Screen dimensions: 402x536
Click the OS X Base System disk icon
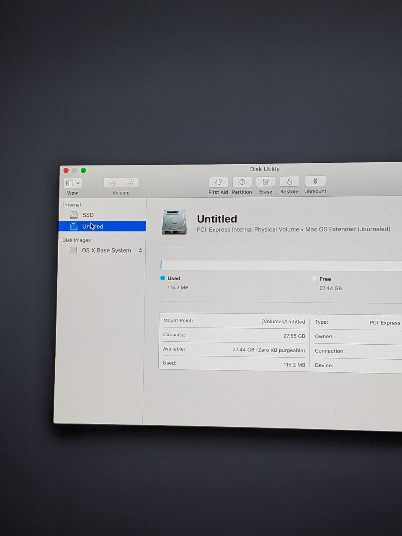(73, 250)
